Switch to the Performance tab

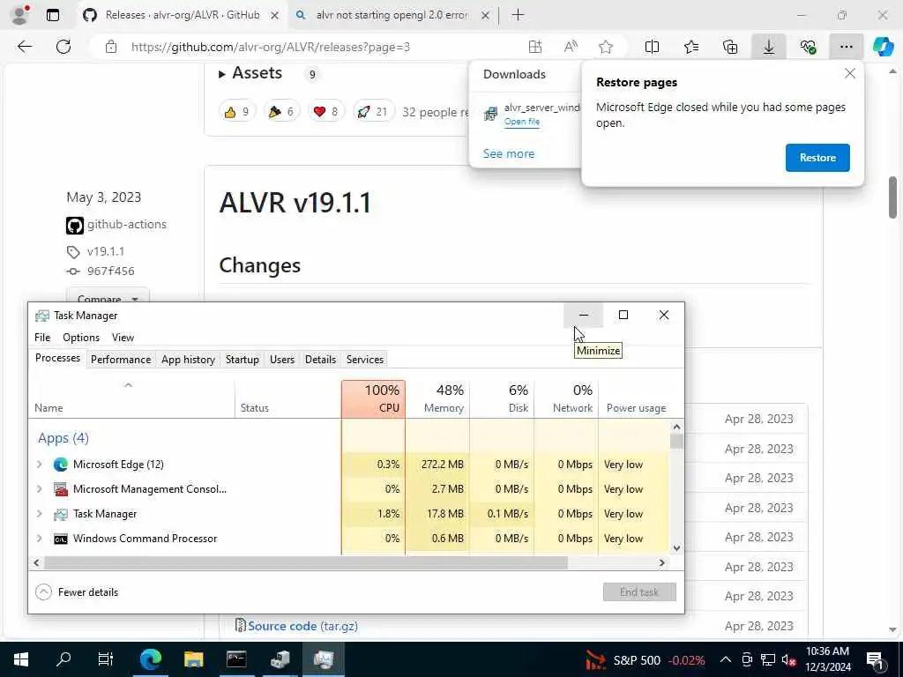click(x=120, y=360)
